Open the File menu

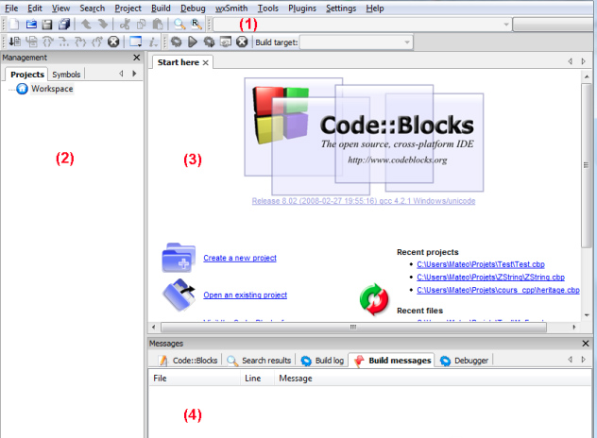click(11, 8)
